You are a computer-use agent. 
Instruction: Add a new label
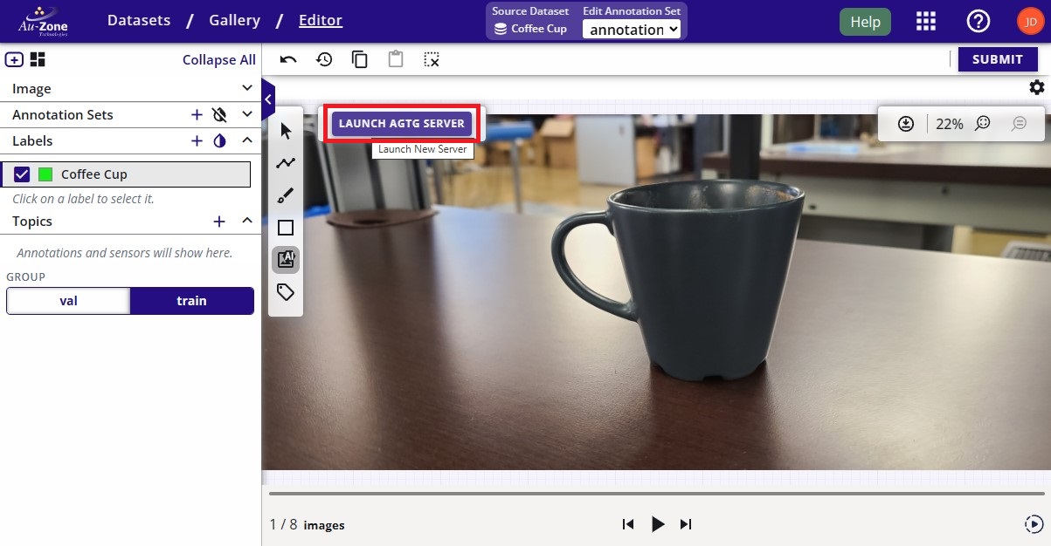[197, 140]
